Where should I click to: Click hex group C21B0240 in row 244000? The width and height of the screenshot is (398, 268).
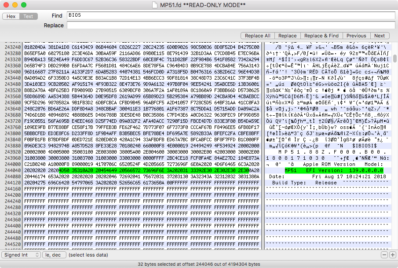click(35, 164)
